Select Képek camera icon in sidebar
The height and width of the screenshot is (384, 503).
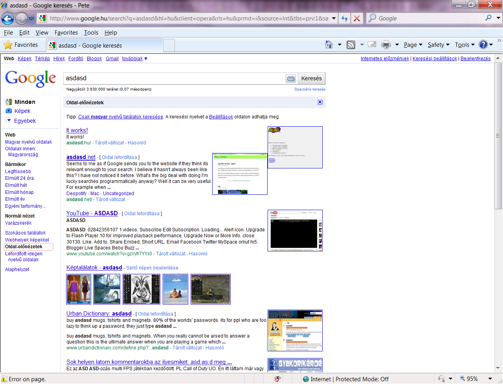9,111
